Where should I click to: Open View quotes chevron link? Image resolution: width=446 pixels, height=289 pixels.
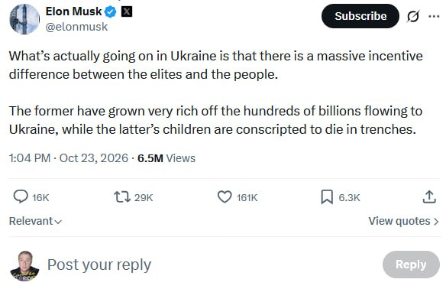click(404, 221)
